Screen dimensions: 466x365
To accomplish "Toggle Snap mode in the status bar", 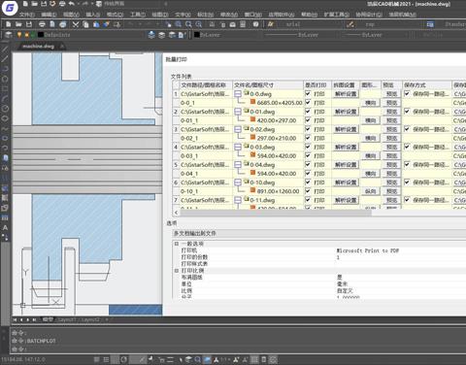I will (97, 359).
